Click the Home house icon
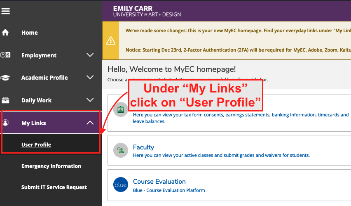This screenshot has height=206, width=351. click(x=6, y=33)
